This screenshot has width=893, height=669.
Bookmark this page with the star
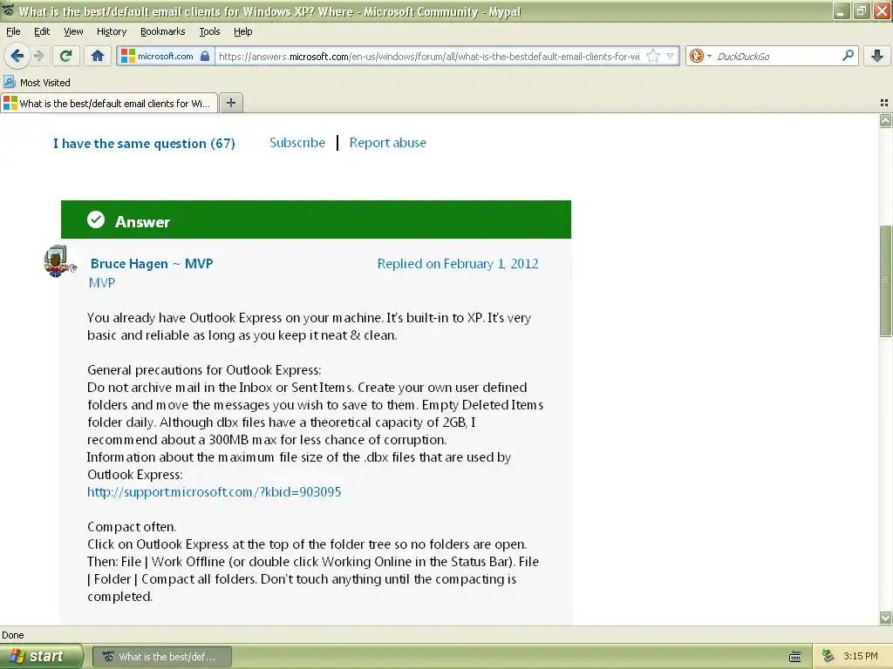pos(653,57)
